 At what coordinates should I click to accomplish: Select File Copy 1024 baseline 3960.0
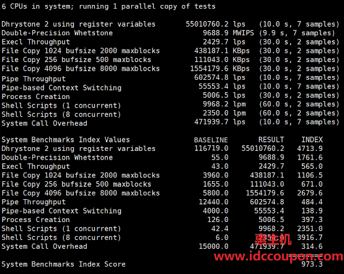pyautogui.click(x=216, y=175)
